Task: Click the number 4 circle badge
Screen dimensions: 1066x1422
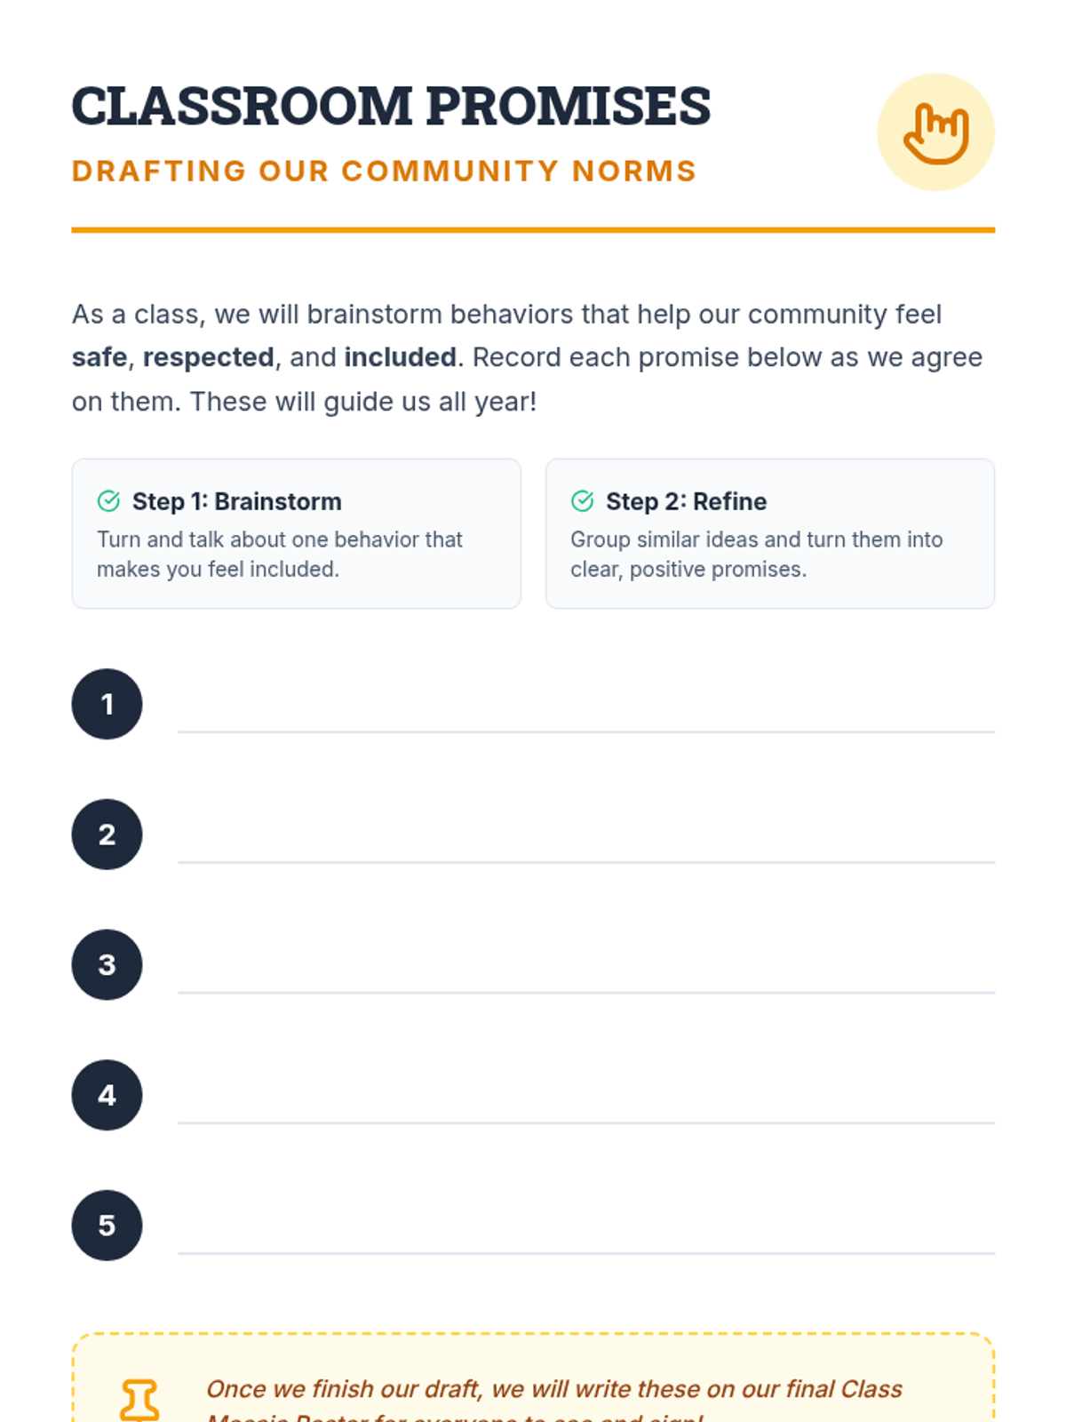Action: [107, 1095]
